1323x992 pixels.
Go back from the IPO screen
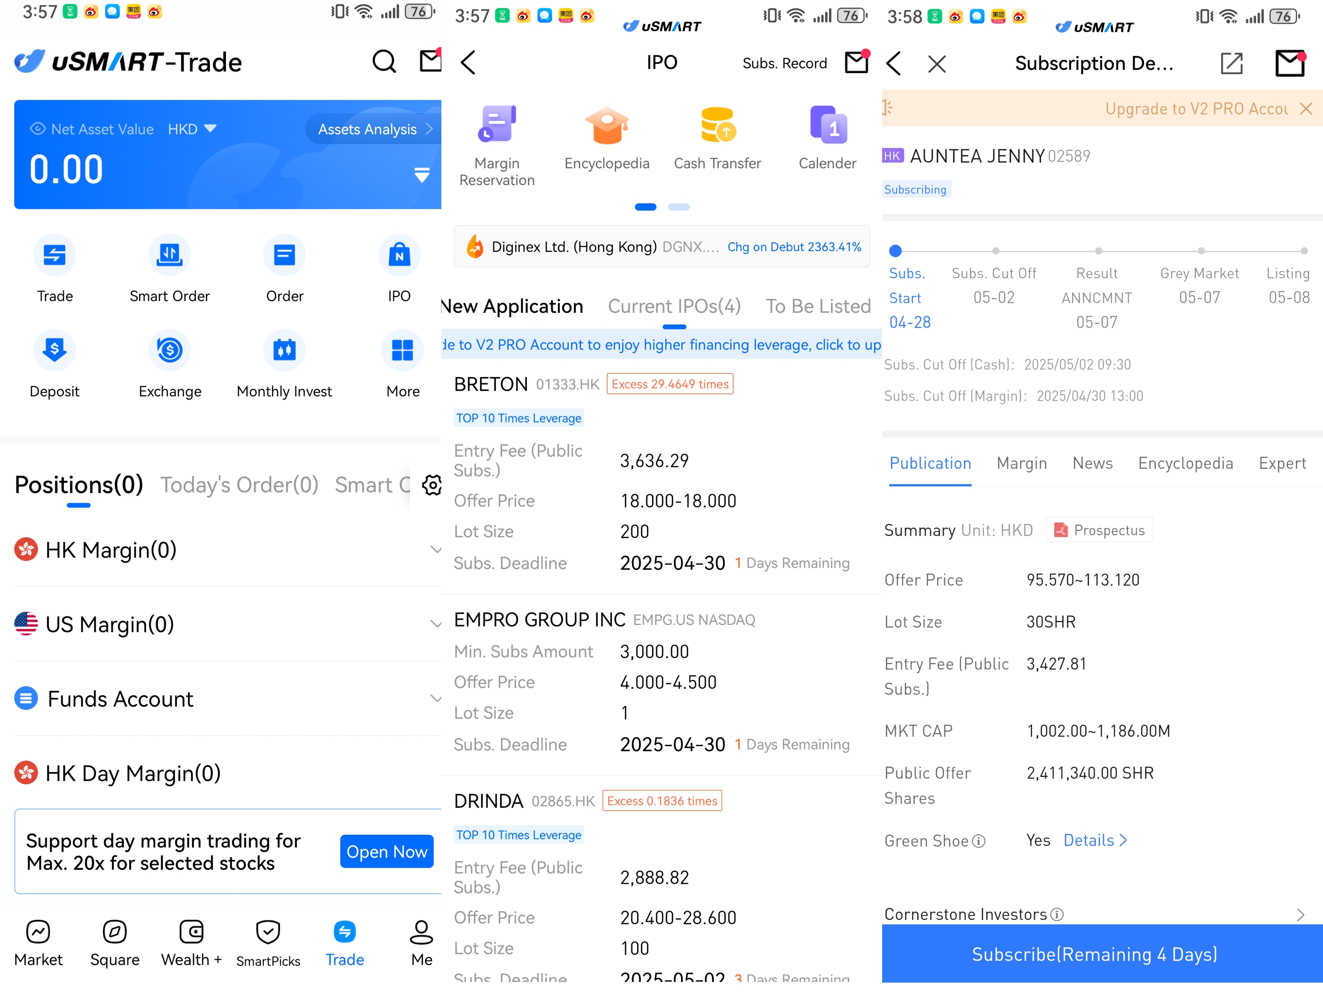click(x=468, y=62)
